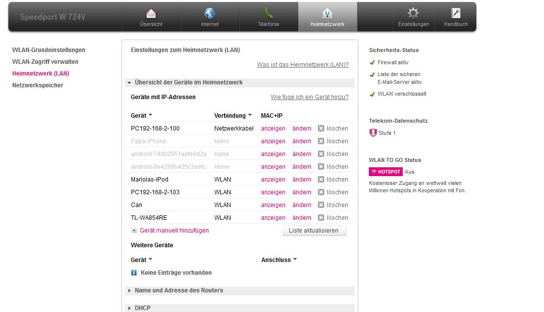The width and height of the screenshot is (544, 312).
Task: Click anzeigen for Papa-iPhone
Action: [x=273, y=141]
